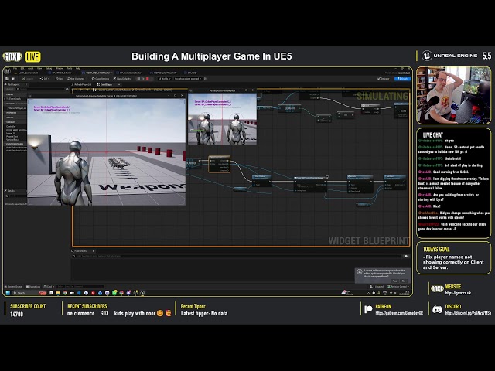Screen dimensions: 495x371
Task: Open the Revision Control menu
Action: point(398,287)
